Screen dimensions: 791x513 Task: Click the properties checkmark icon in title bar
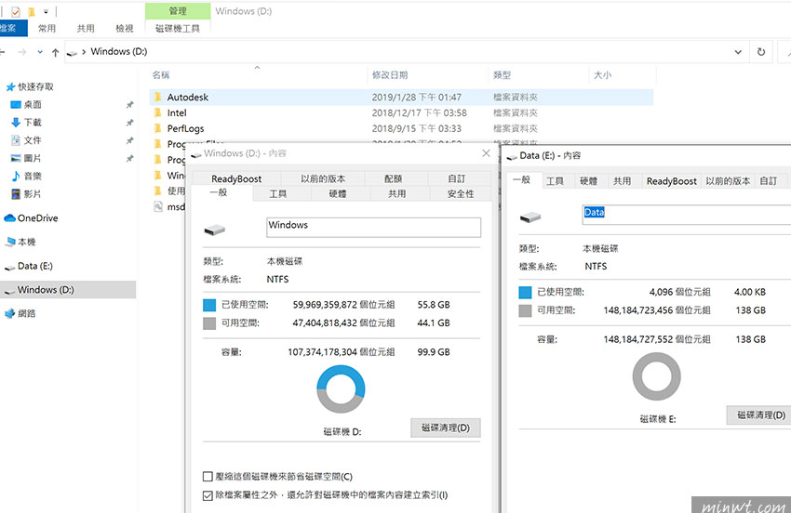(x=16, y=11)
